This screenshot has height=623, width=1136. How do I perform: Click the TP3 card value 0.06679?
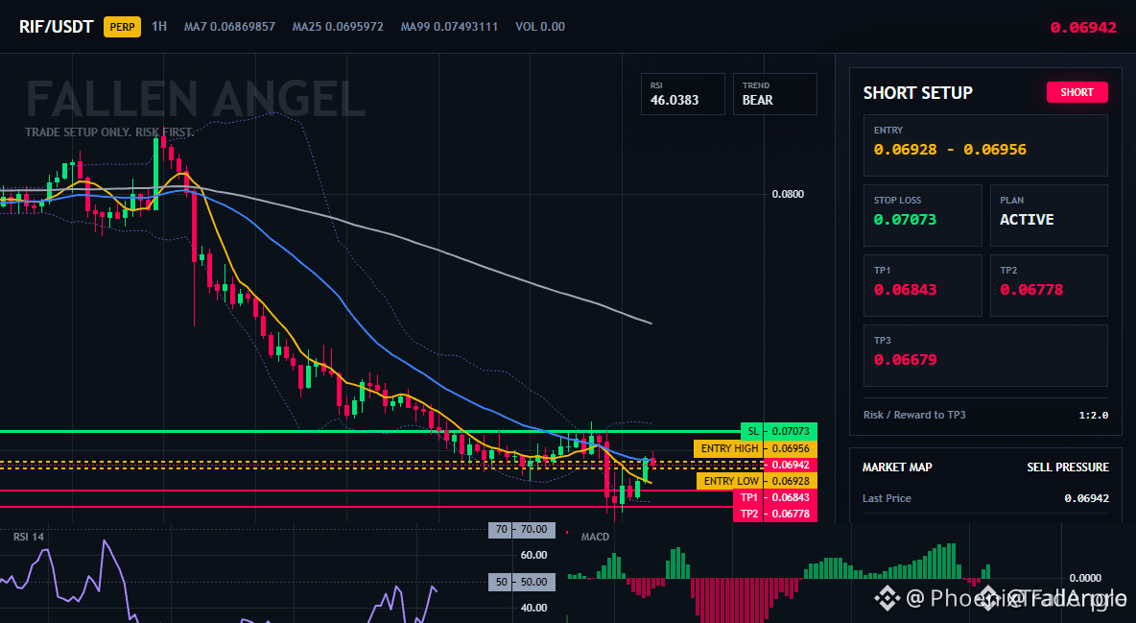point(905,360)
